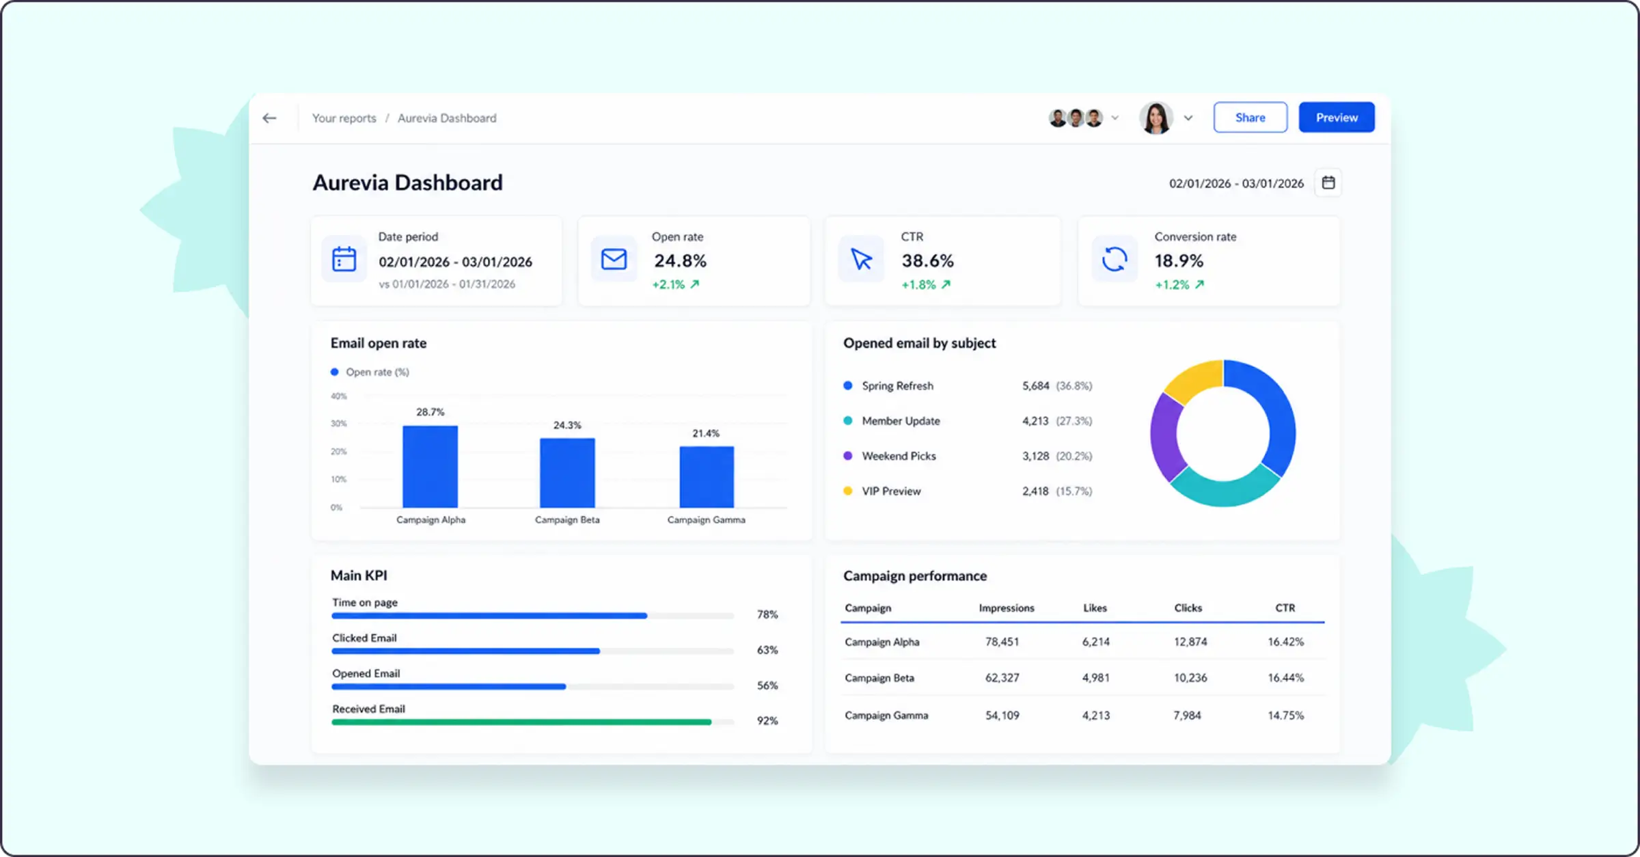
Task: Click the 78,451 impressions value
Action: [x=1002, y=642]
